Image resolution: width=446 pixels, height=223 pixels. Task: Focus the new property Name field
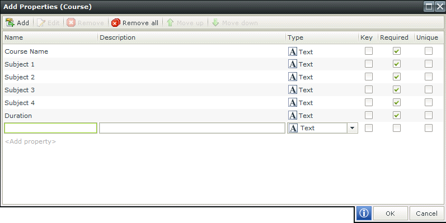[50, 128]
